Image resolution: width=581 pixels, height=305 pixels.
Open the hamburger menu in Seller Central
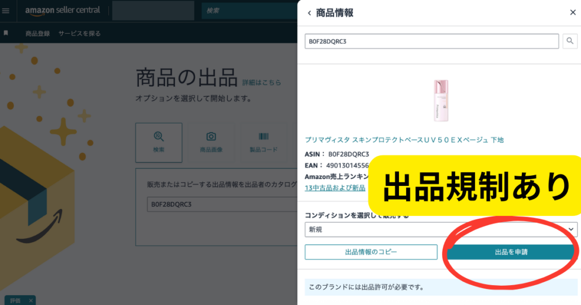(x=6, y=11)
